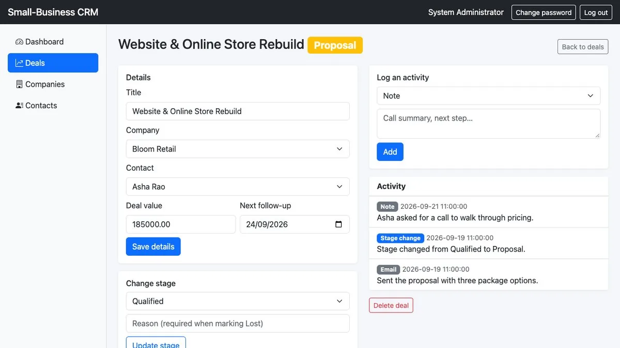The width and height of the screenshot is (620, 348).
Task: Click text 'Sent the proposal with three package options.'
Action: tap(458, 280)
